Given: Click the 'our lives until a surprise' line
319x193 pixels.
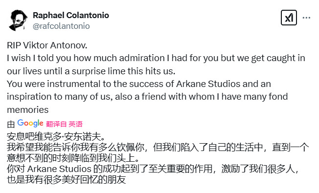Looking at the screenshot, I should pos(91,71).
